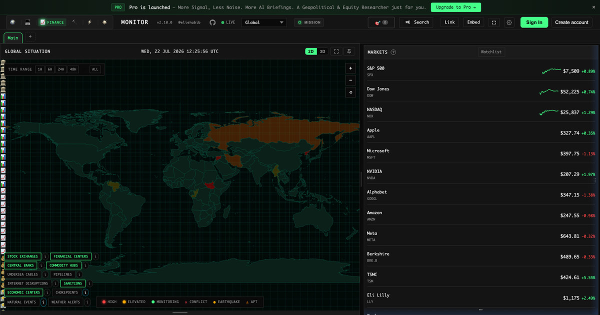
Task: Click Upgrade to Pro in banner
Action: pyautogui.click(x=456, y=7)
